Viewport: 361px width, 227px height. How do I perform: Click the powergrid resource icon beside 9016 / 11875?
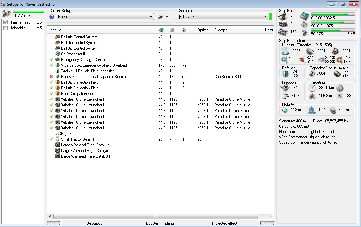pos(304,24)
